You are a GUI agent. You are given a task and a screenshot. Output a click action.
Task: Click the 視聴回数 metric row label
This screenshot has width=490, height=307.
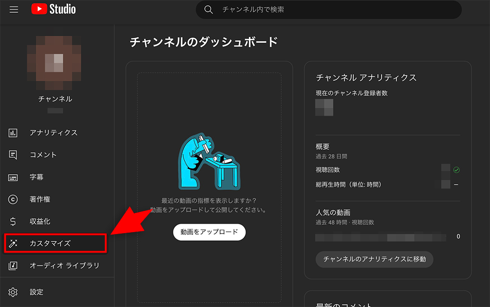[327, 170]
